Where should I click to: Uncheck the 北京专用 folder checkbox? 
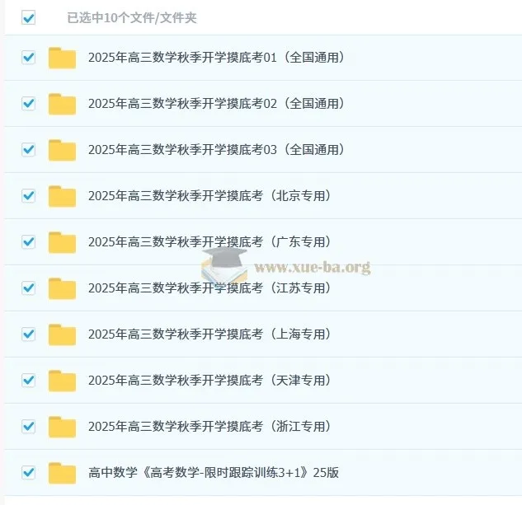point(28,195)
